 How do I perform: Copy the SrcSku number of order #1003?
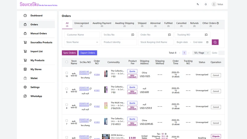90,120
